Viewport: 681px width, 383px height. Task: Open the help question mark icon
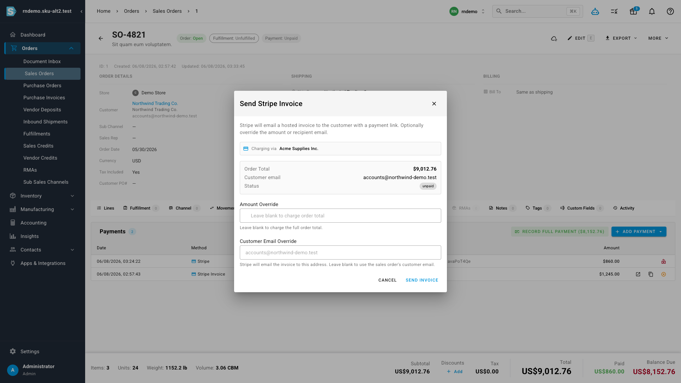pos(670,11)
